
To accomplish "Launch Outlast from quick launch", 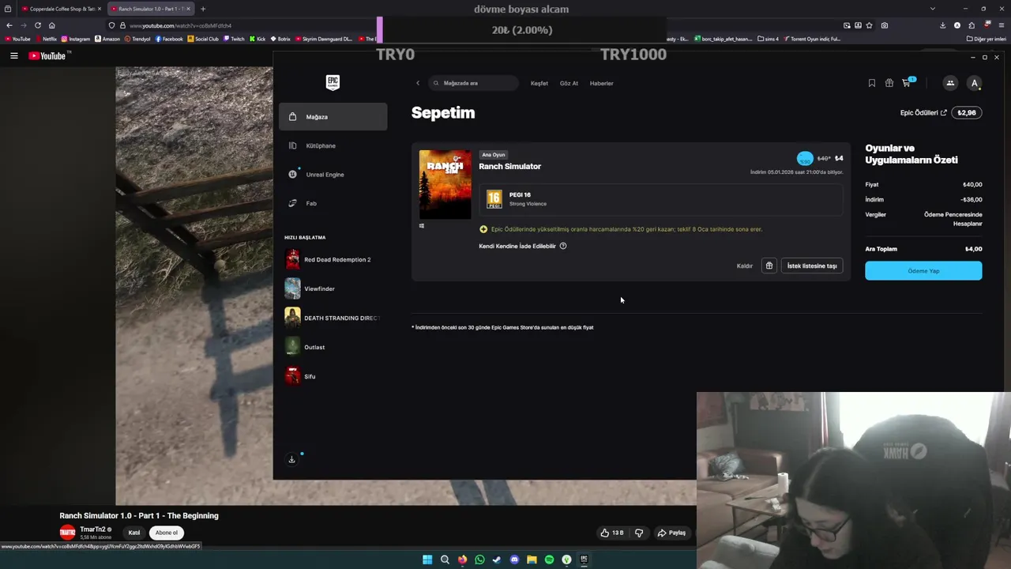I will pos(332,347).
